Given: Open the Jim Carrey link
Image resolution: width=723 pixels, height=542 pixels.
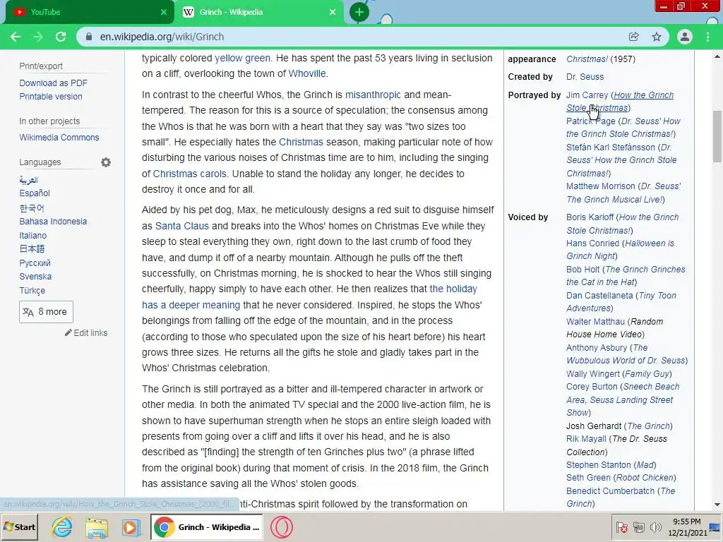Looking at the screenshot, I should click(587, 95).
